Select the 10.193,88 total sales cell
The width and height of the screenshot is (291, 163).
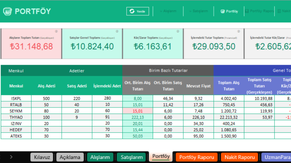pyautogui.click(x=259, y=98)
